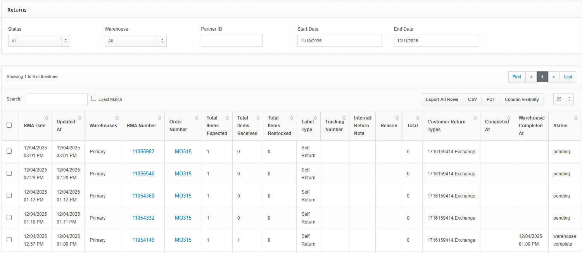Expand the Warehouse filter dropdown

(x=135, y=41)
